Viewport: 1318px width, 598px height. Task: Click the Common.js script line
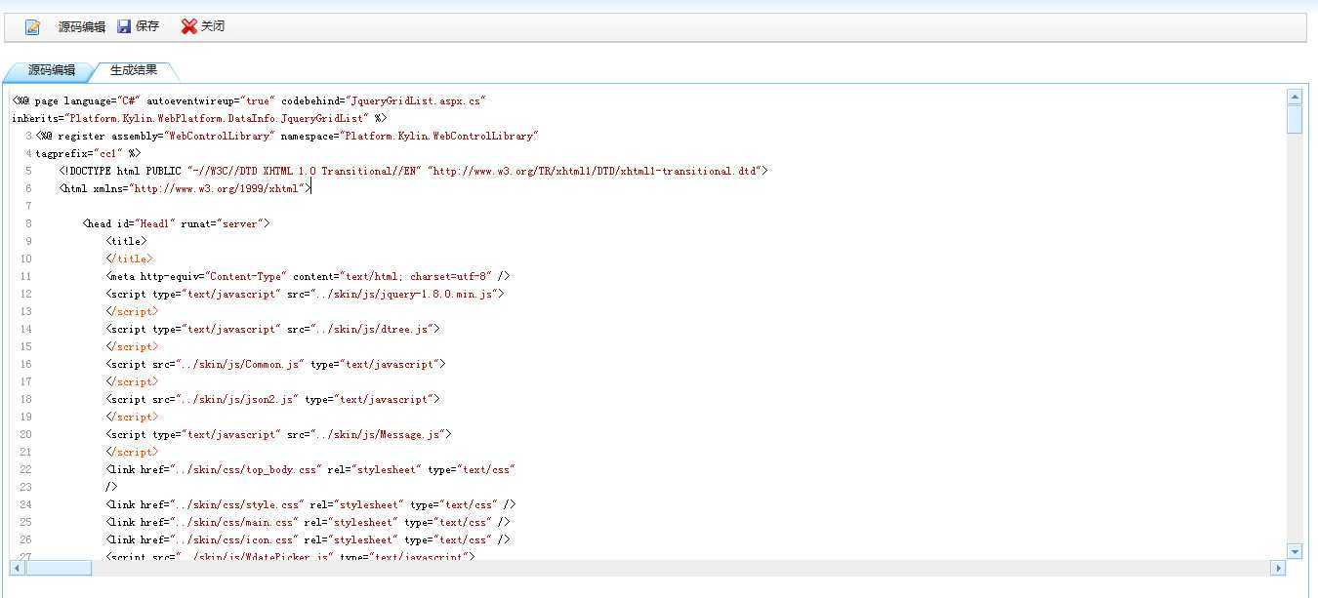275,364
